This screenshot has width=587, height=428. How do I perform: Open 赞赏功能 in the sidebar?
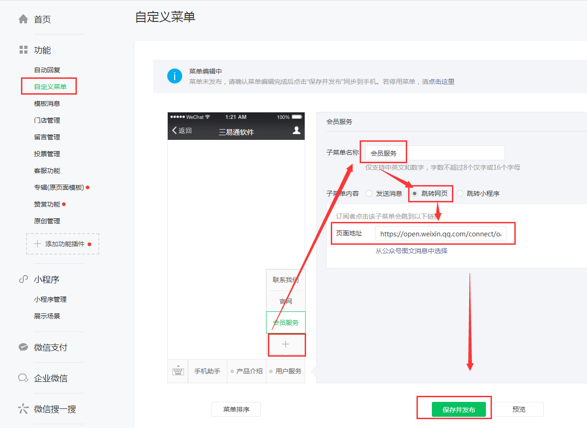(47, 204)
